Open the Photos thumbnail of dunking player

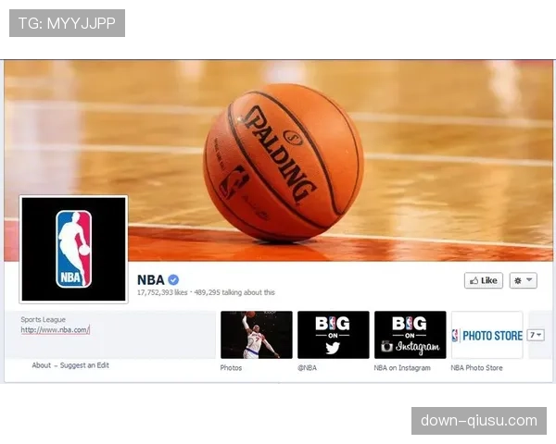(257, 335)
